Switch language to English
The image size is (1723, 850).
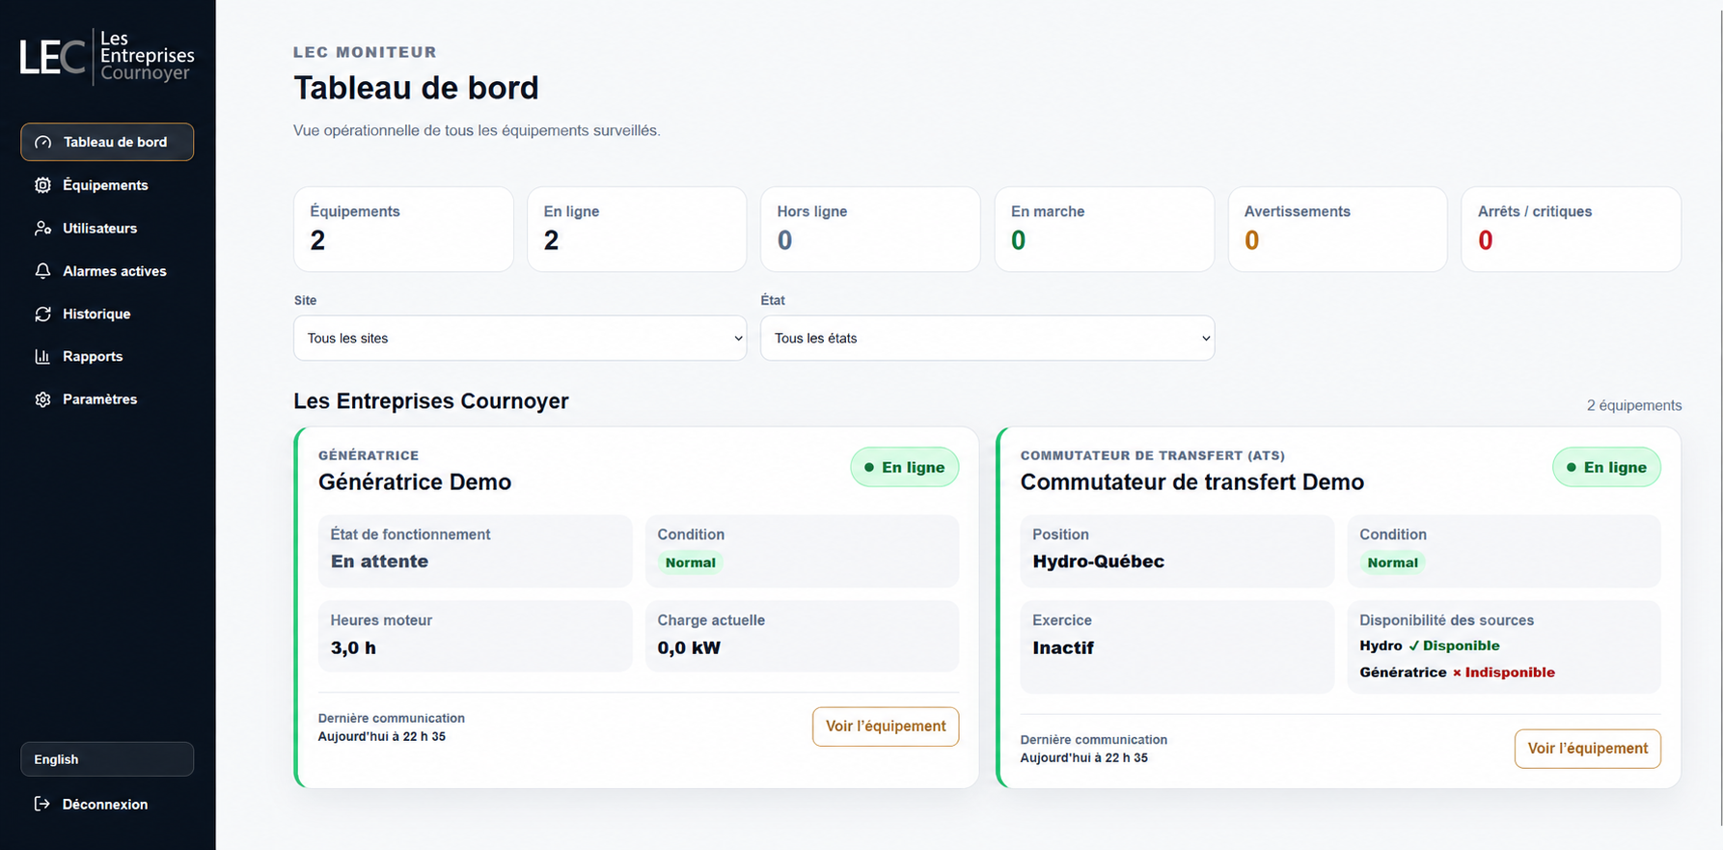tap(107, 759)
